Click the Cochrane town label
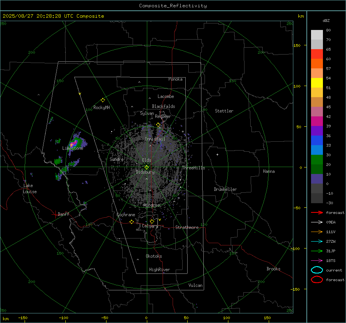 pos(126,215)
